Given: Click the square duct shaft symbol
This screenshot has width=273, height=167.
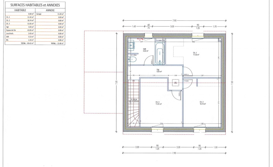Looking at the screenshot, I should (x=177, y=83).
